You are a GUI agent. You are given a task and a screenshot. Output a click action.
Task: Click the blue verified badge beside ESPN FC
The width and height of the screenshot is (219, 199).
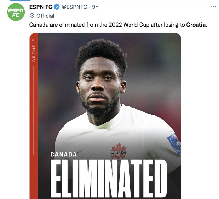coord(57,7)
